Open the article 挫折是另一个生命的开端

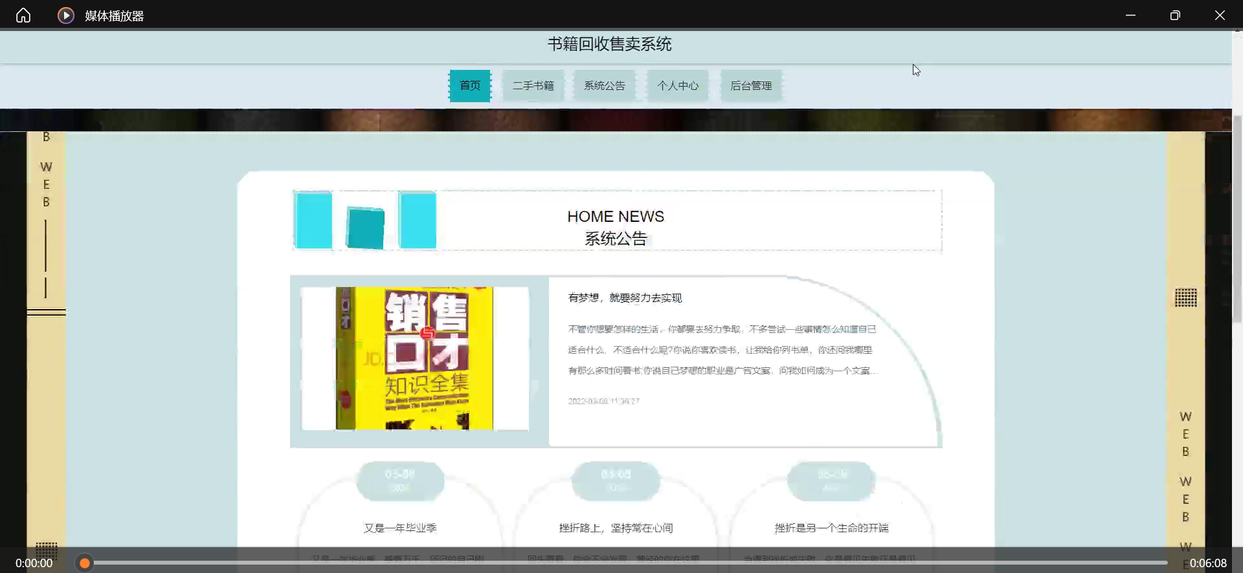831,528
